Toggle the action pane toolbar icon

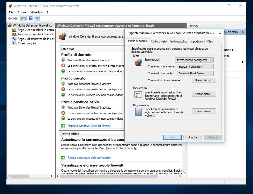(x=37, y=19)
